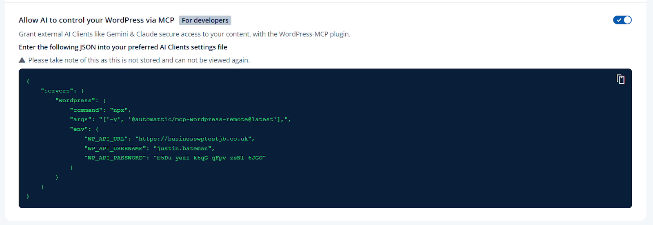Click the Allow AI to control WordPress heading
Image resolution: width=653 pixels, height=225 pixels.
click(x=96, y=20)
